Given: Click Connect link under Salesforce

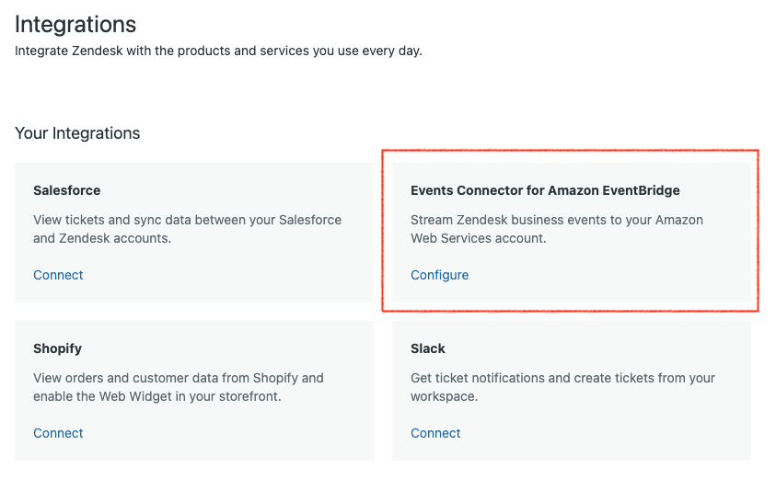Looking at the screenshot, I should 58,275.
